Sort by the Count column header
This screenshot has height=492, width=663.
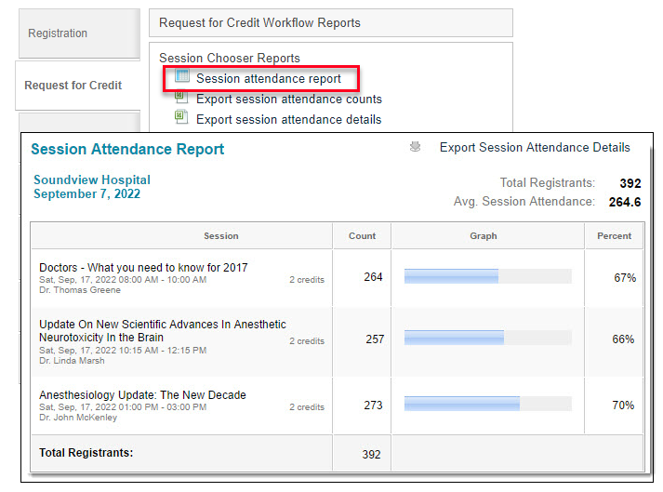tap(362, 236)
